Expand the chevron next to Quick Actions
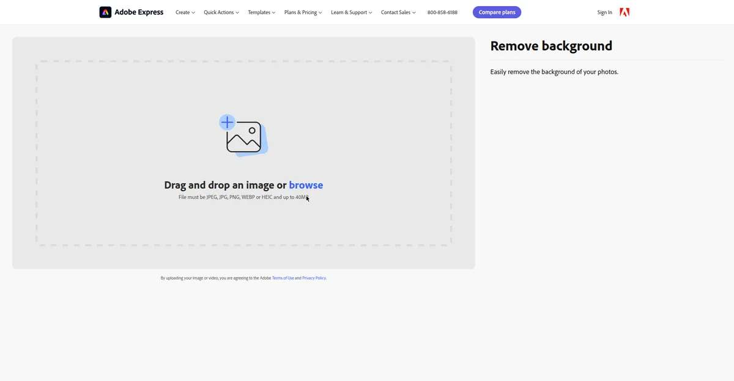Screen dimensions: 734x381 [x=237, y=13]
